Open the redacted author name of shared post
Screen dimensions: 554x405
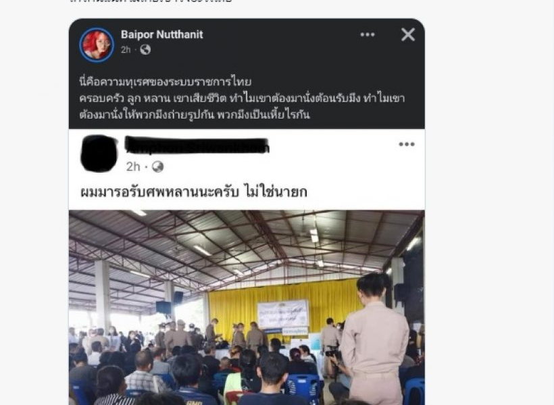click(x=197, y=145)
